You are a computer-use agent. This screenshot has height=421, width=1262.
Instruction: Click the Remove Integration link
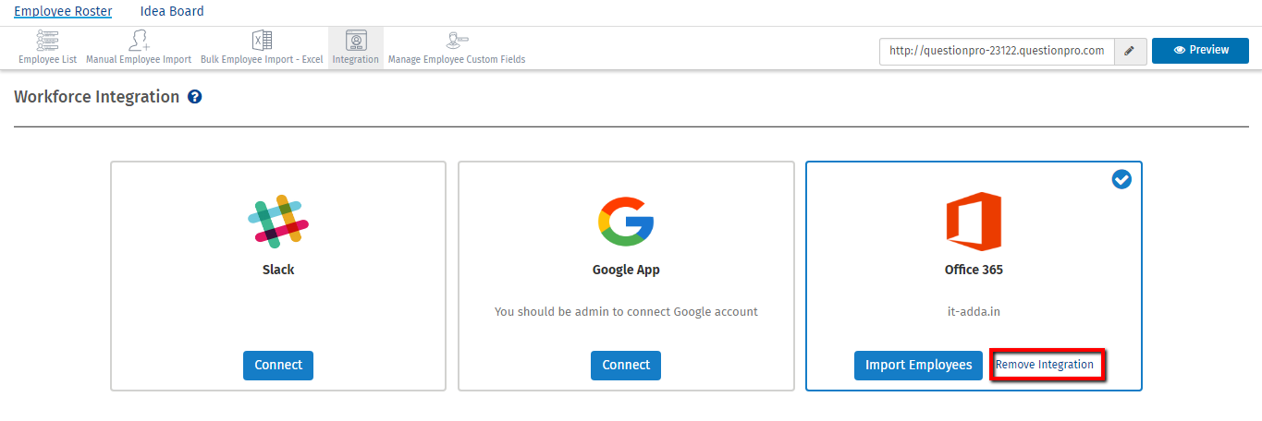coord(1045,365)
